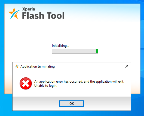Click the orange star Xperia logo
Viewport: 144px width, 116px height.
14,13
